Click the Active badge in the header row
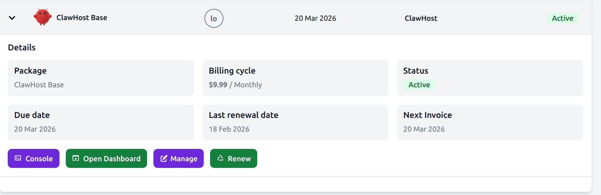This screenshot has height=195, width=601. pos(562,18)
